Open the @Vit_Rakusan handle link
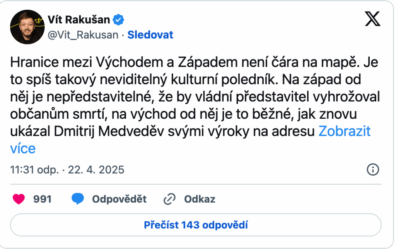The width and height of the screenshot is (396, 249). click(83, 35)
